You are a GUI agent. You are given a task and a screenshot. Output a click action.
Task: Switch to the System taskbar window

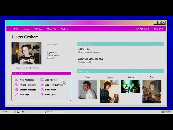[32, 112]
